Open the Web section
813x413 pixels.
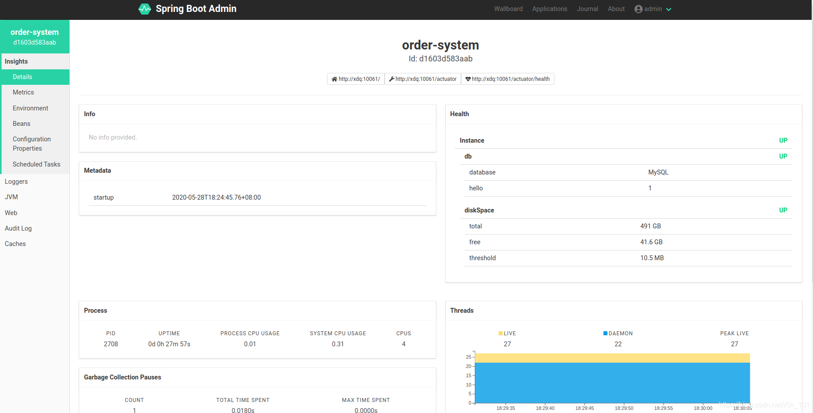34,213
